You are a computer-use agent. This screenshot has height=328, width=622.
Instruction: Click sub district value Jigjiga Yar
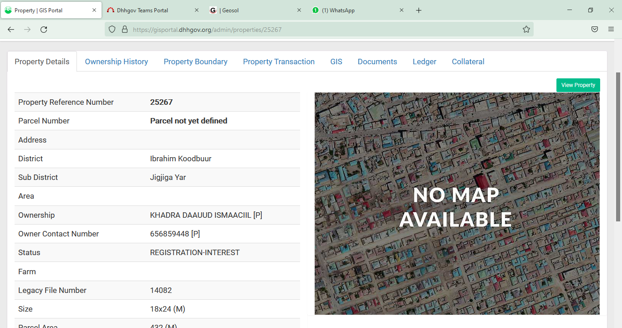(168, 177)
